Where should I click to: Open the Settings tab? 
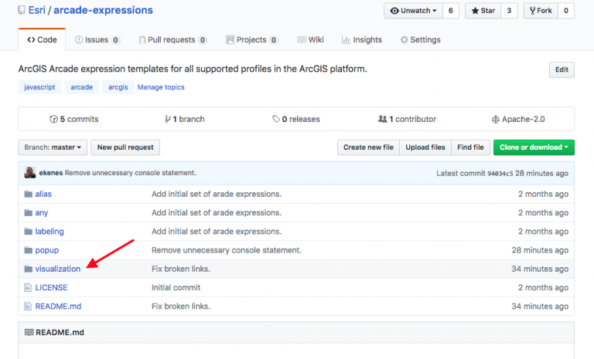point(420,39)
